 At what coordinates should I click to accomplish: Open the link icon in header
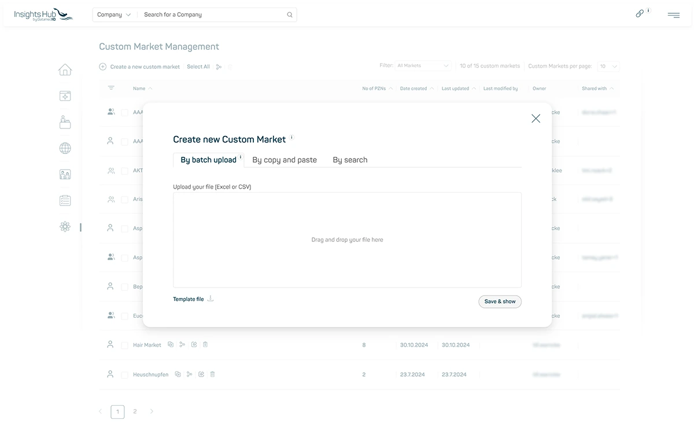tap(640, 13)
